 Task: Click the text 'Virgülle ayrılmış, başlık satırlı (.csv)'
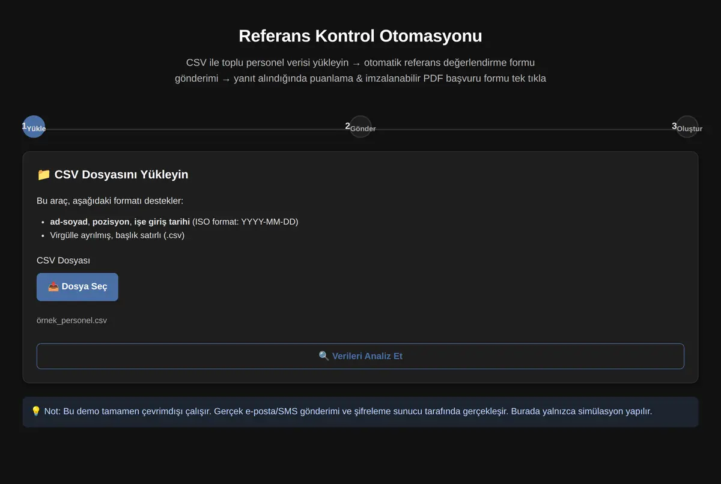(x=117, y=235)
